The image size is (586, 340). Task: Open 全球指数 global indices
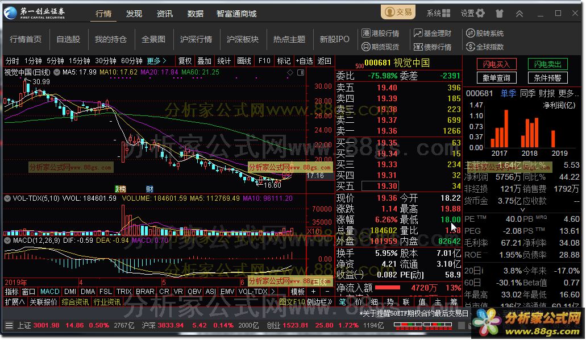pyautogui.click(x=485, y=47)
